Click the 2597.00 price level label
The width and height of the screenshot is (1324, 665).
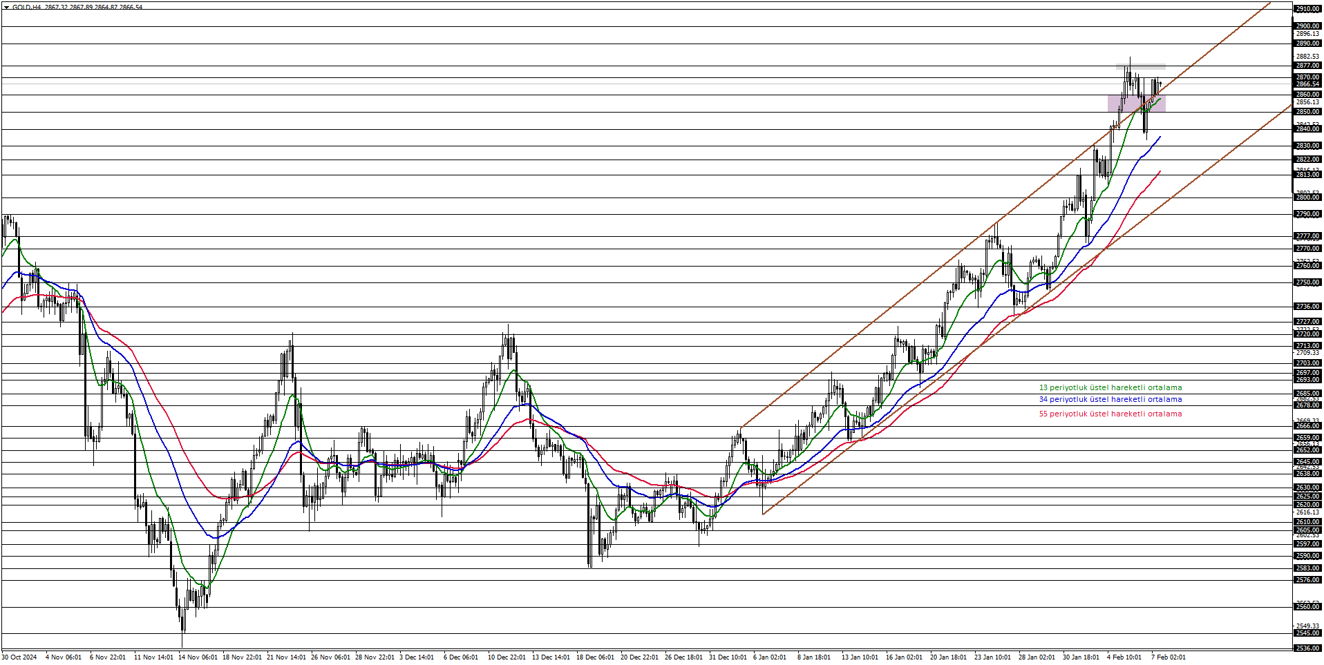1307,544
